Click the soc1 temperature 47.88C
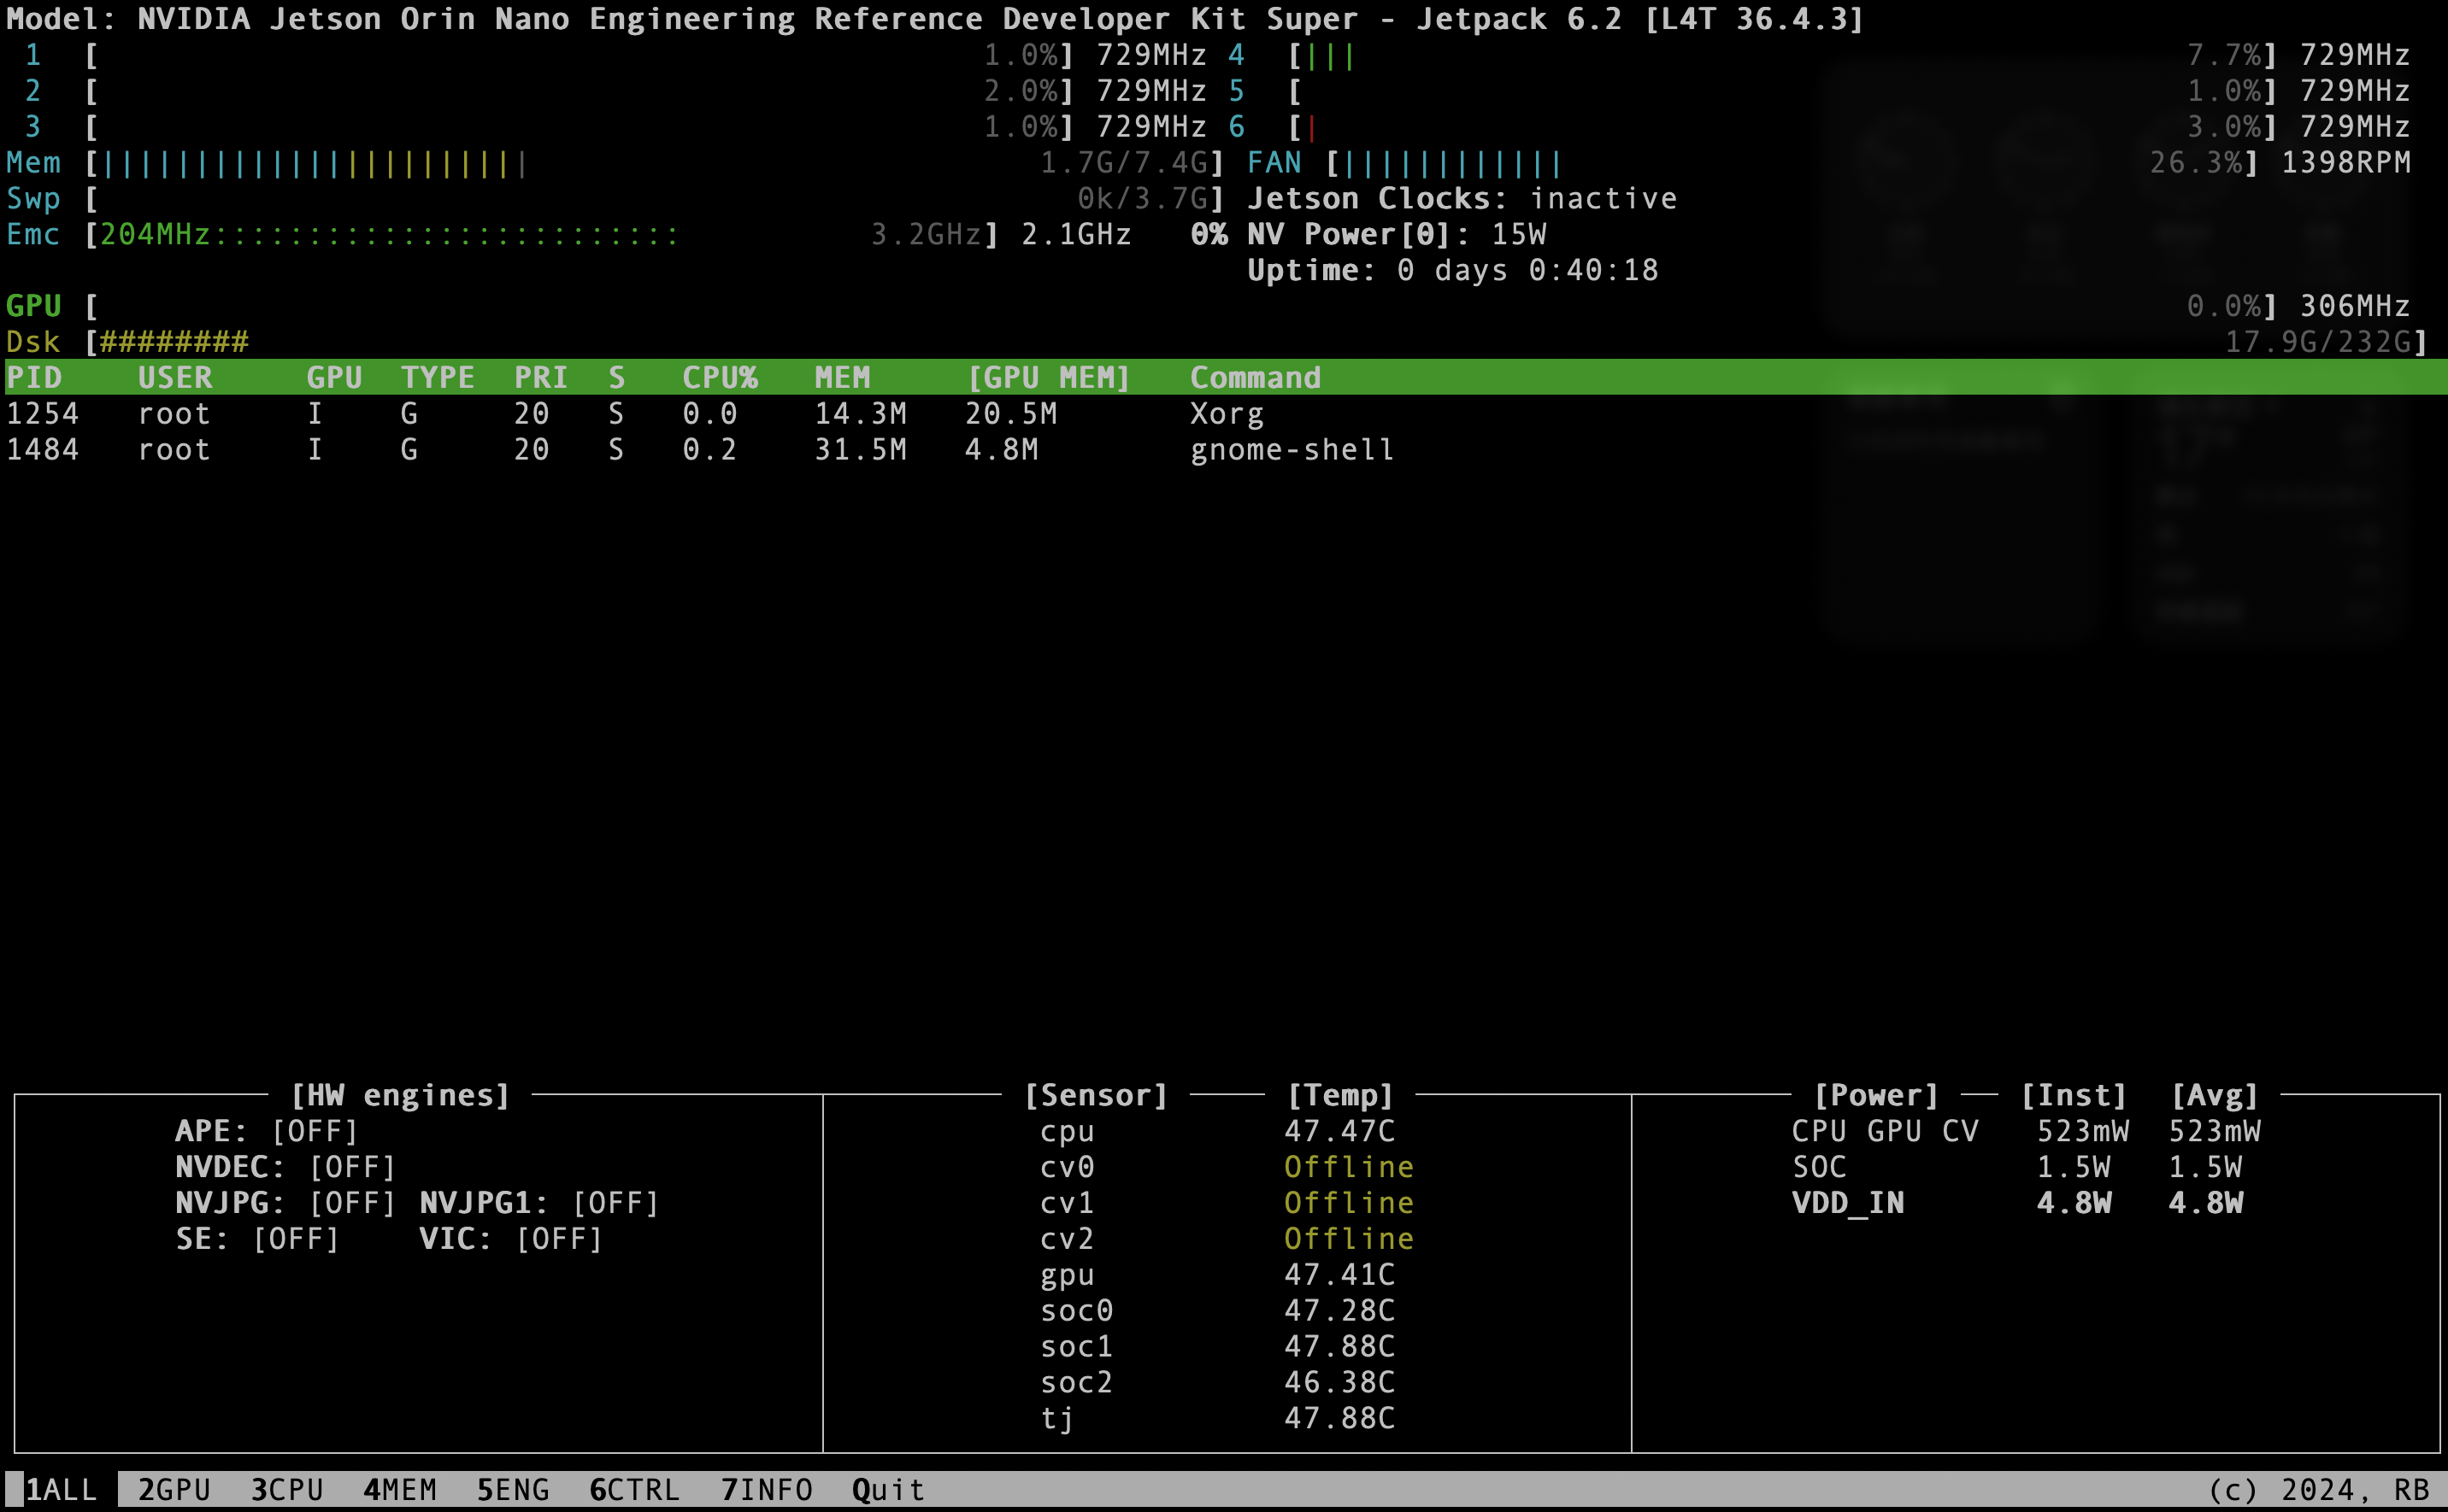 coord(1339,1347)
